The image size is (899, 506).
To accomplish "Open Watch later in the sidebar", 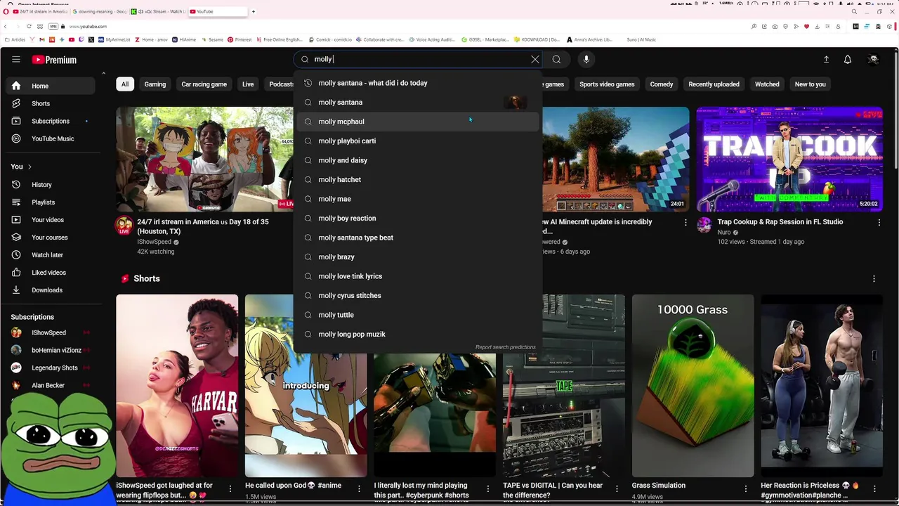I will (x=49, y=255).
